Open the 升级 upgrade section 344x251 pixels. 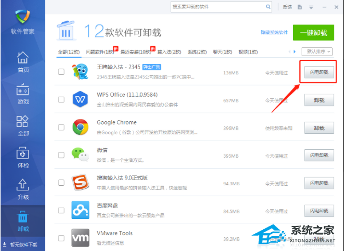(x=23, y=189)
